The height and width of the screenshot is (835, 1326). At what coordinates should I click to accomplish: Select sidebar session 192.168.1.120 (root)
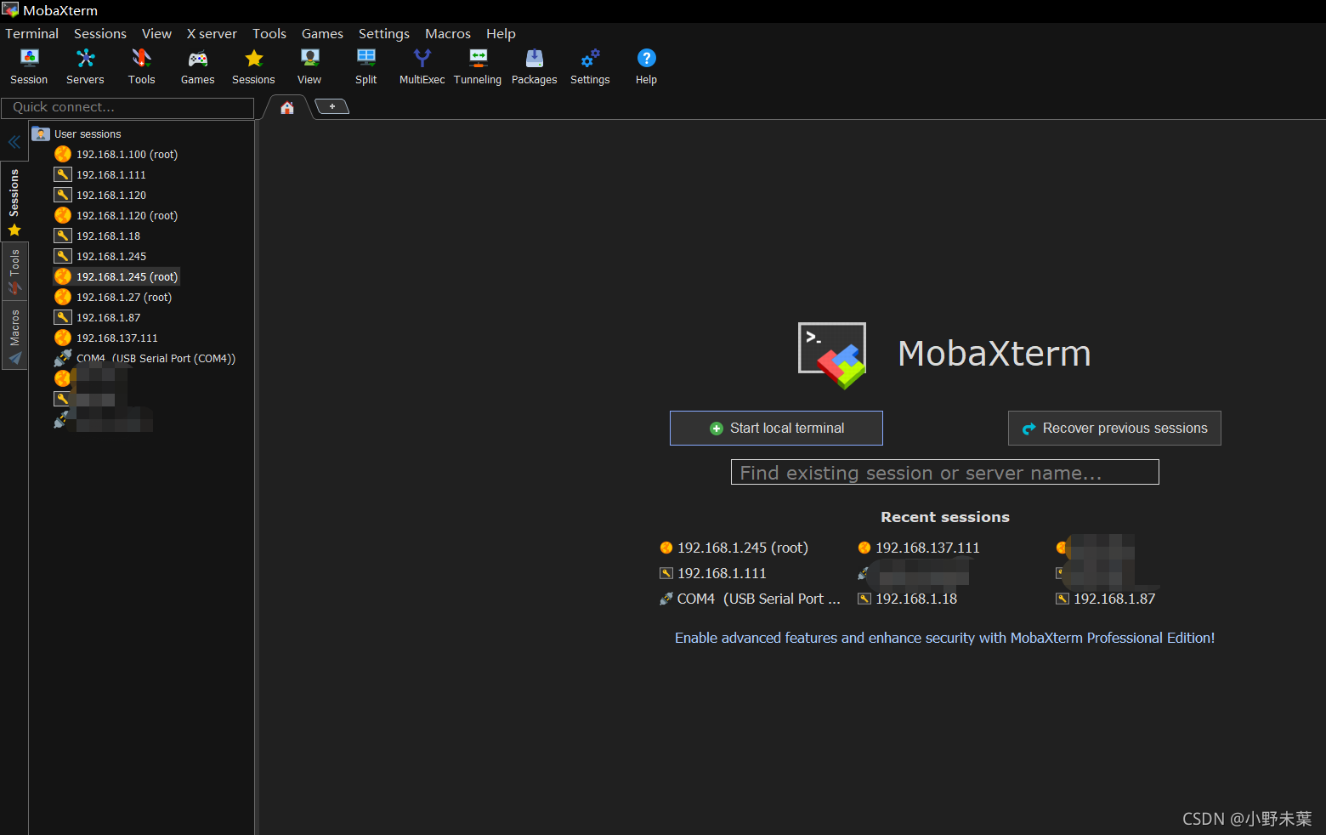pyautogui.click(x=116, y=215)
